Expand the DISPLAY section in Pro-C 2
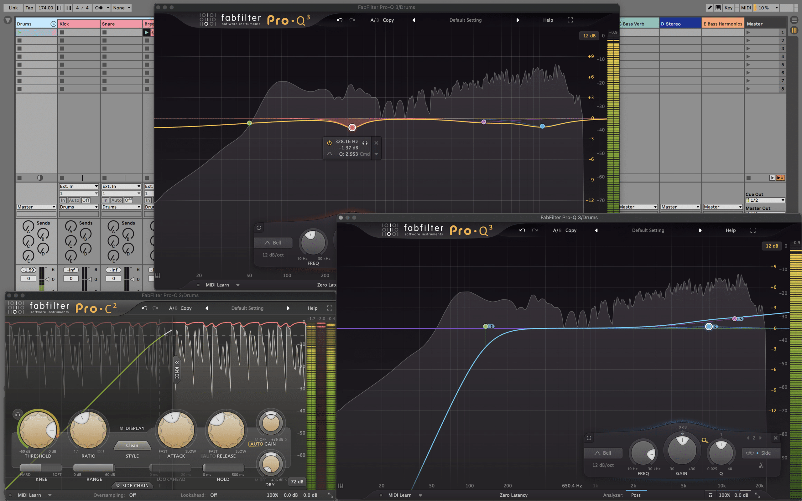The height and width of the screenshot is (501, 802). point(132,428)
